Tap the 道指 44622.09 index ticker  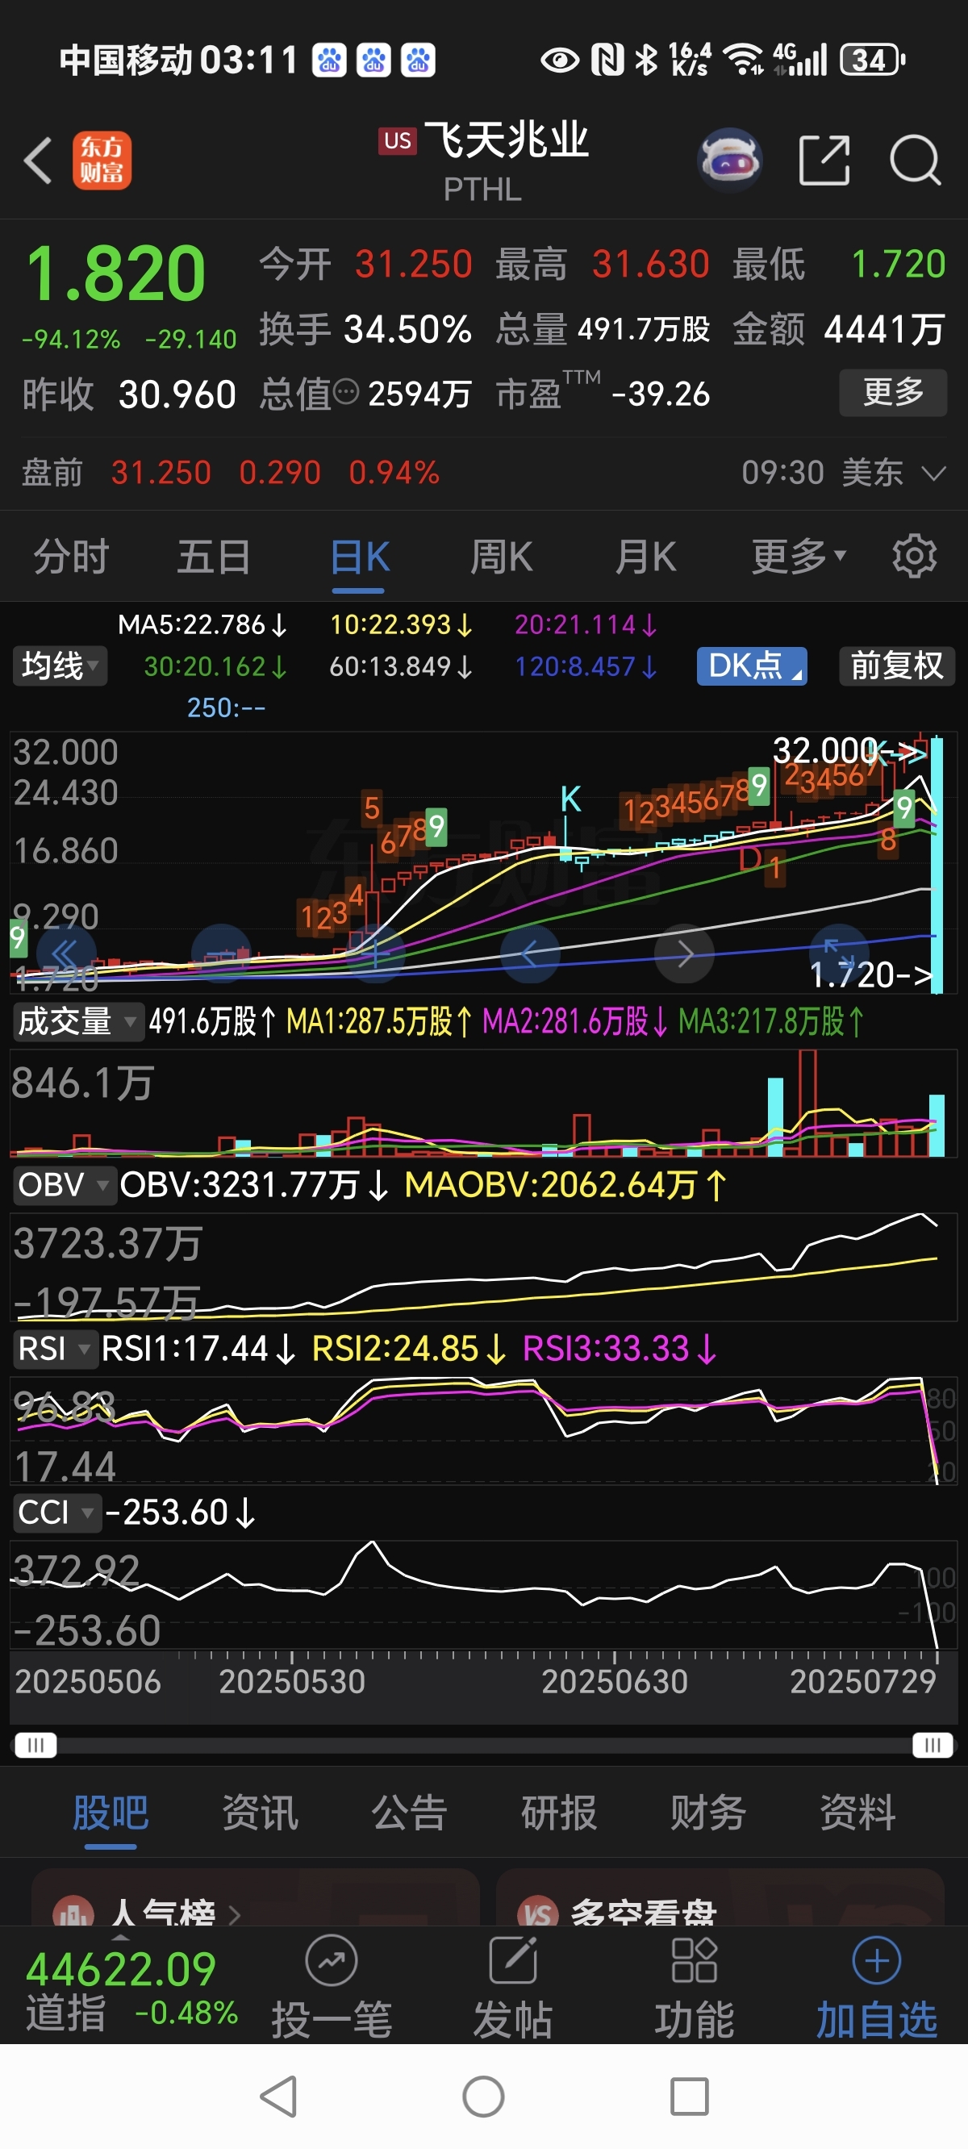tap(131, 1989)
